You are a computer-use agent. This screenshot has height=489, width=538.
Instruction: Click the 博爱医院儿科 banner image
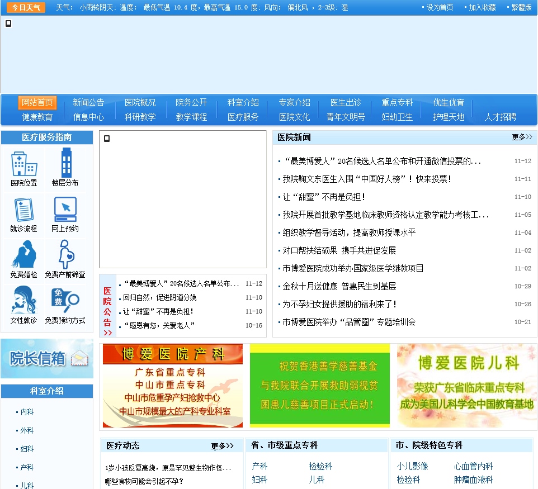(466, 386)
